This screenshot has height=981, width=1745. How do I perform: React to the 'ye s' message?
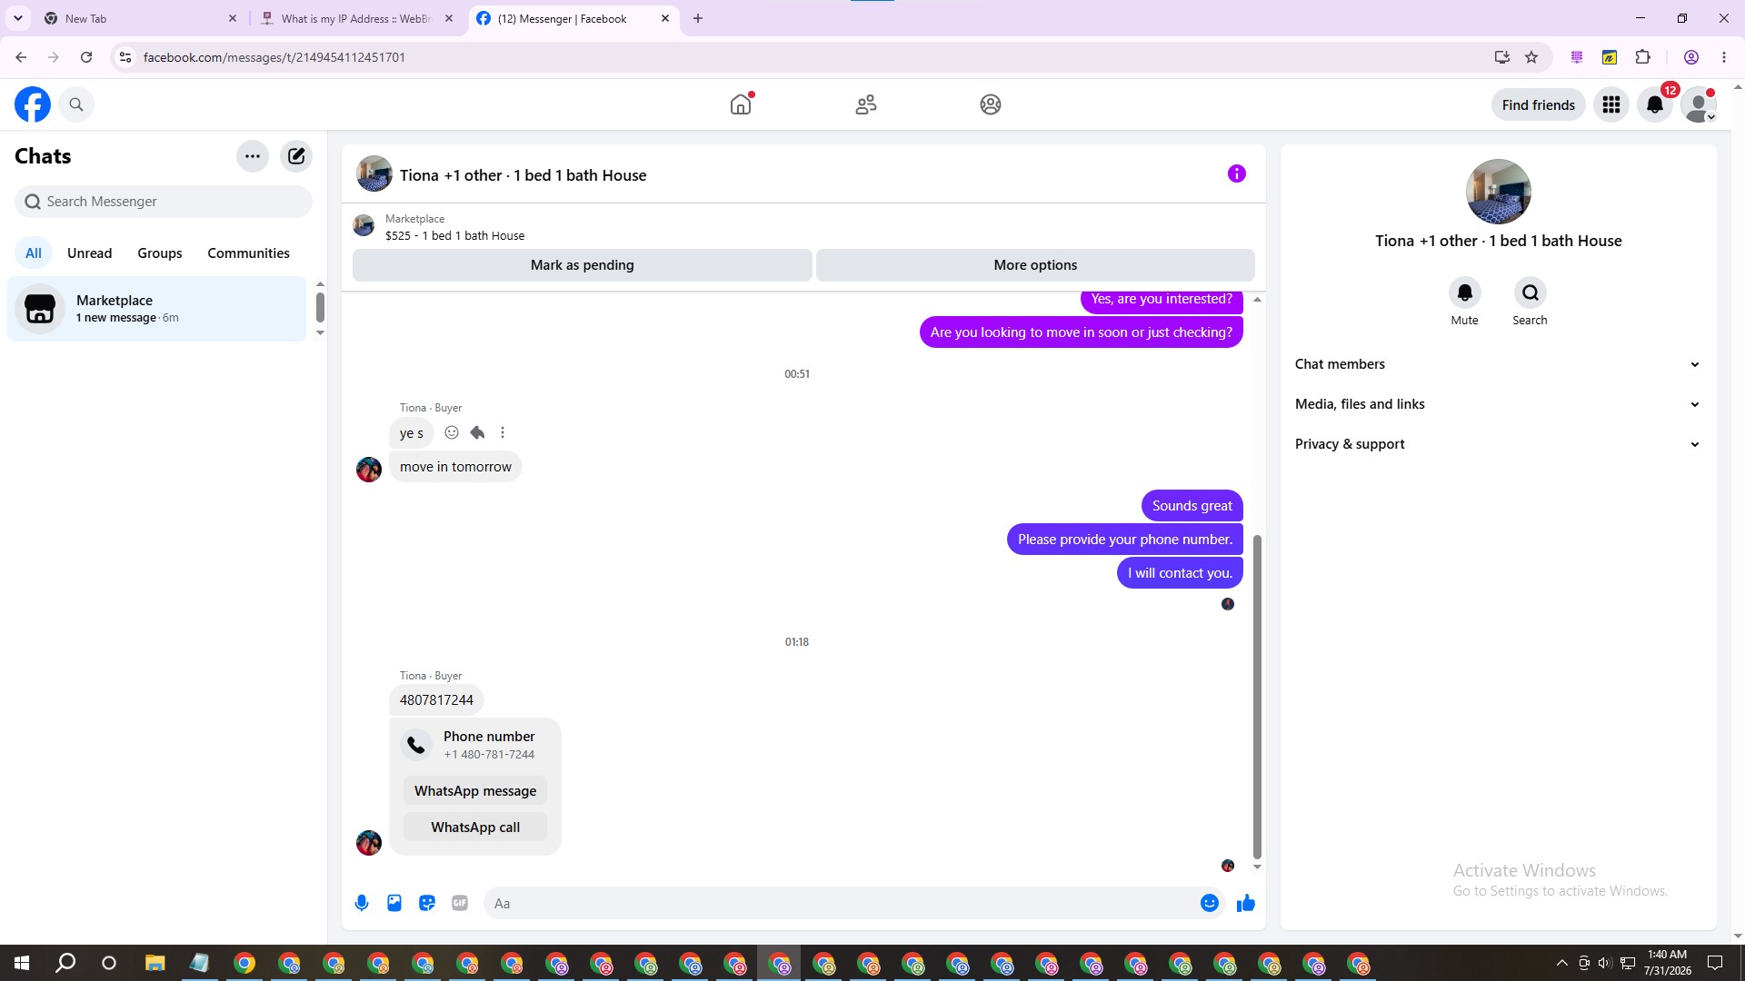(452, 432)
